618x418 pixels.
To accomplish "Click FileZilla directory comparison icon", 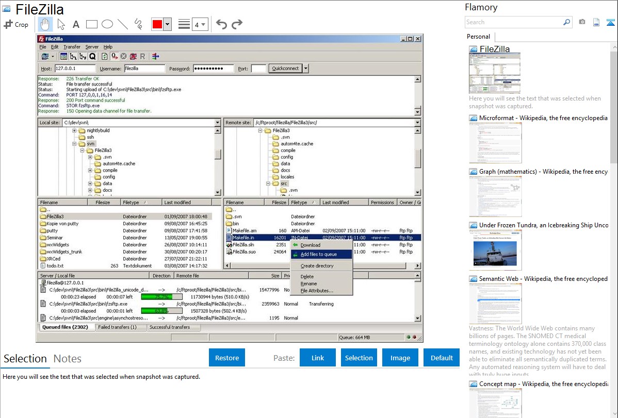I will (156, 56).
